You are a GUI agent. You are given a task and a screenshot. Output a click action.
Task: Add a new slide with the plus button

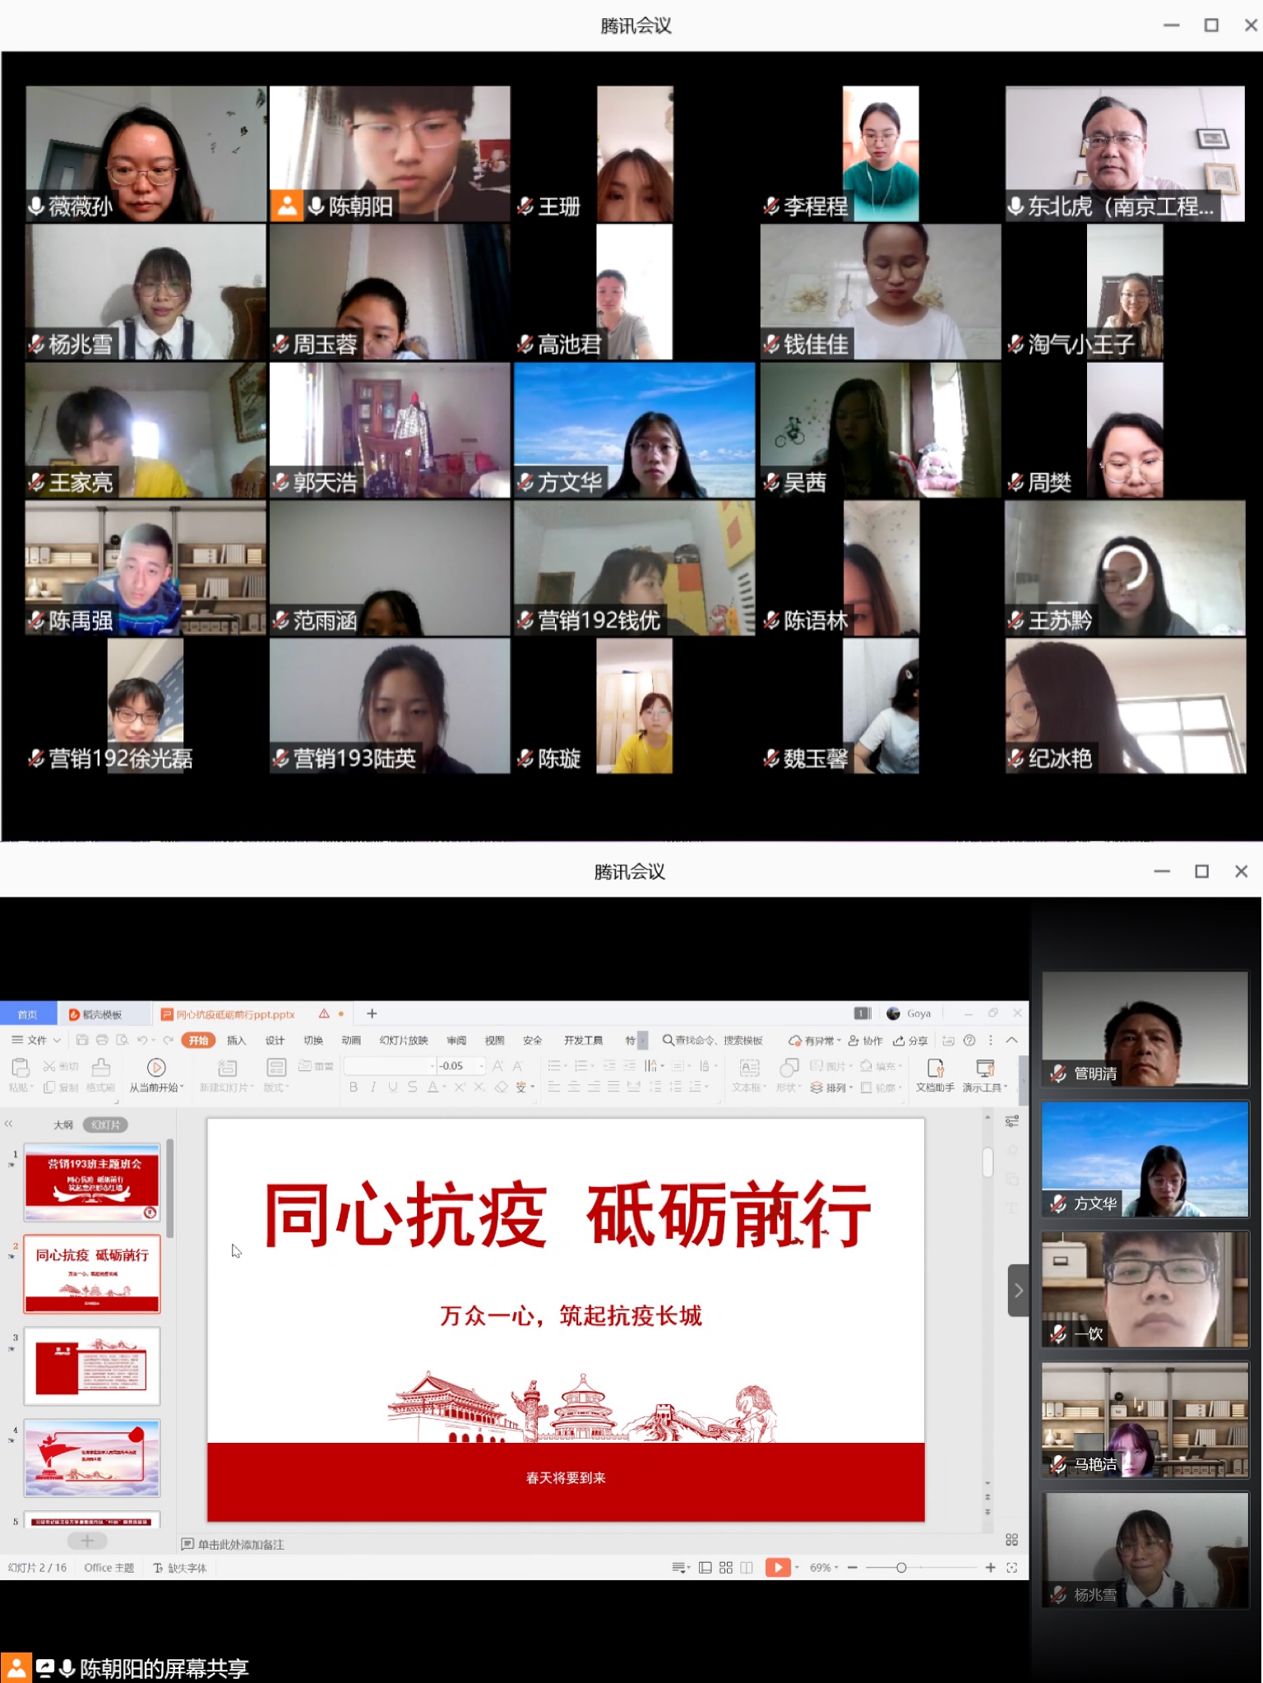click(x=87, y=1541)
